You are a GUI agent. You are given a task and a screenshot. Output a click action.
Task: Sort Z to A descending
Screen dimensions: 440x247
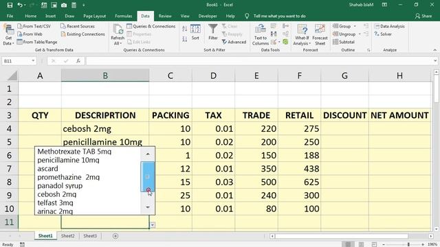pos(184,39)
